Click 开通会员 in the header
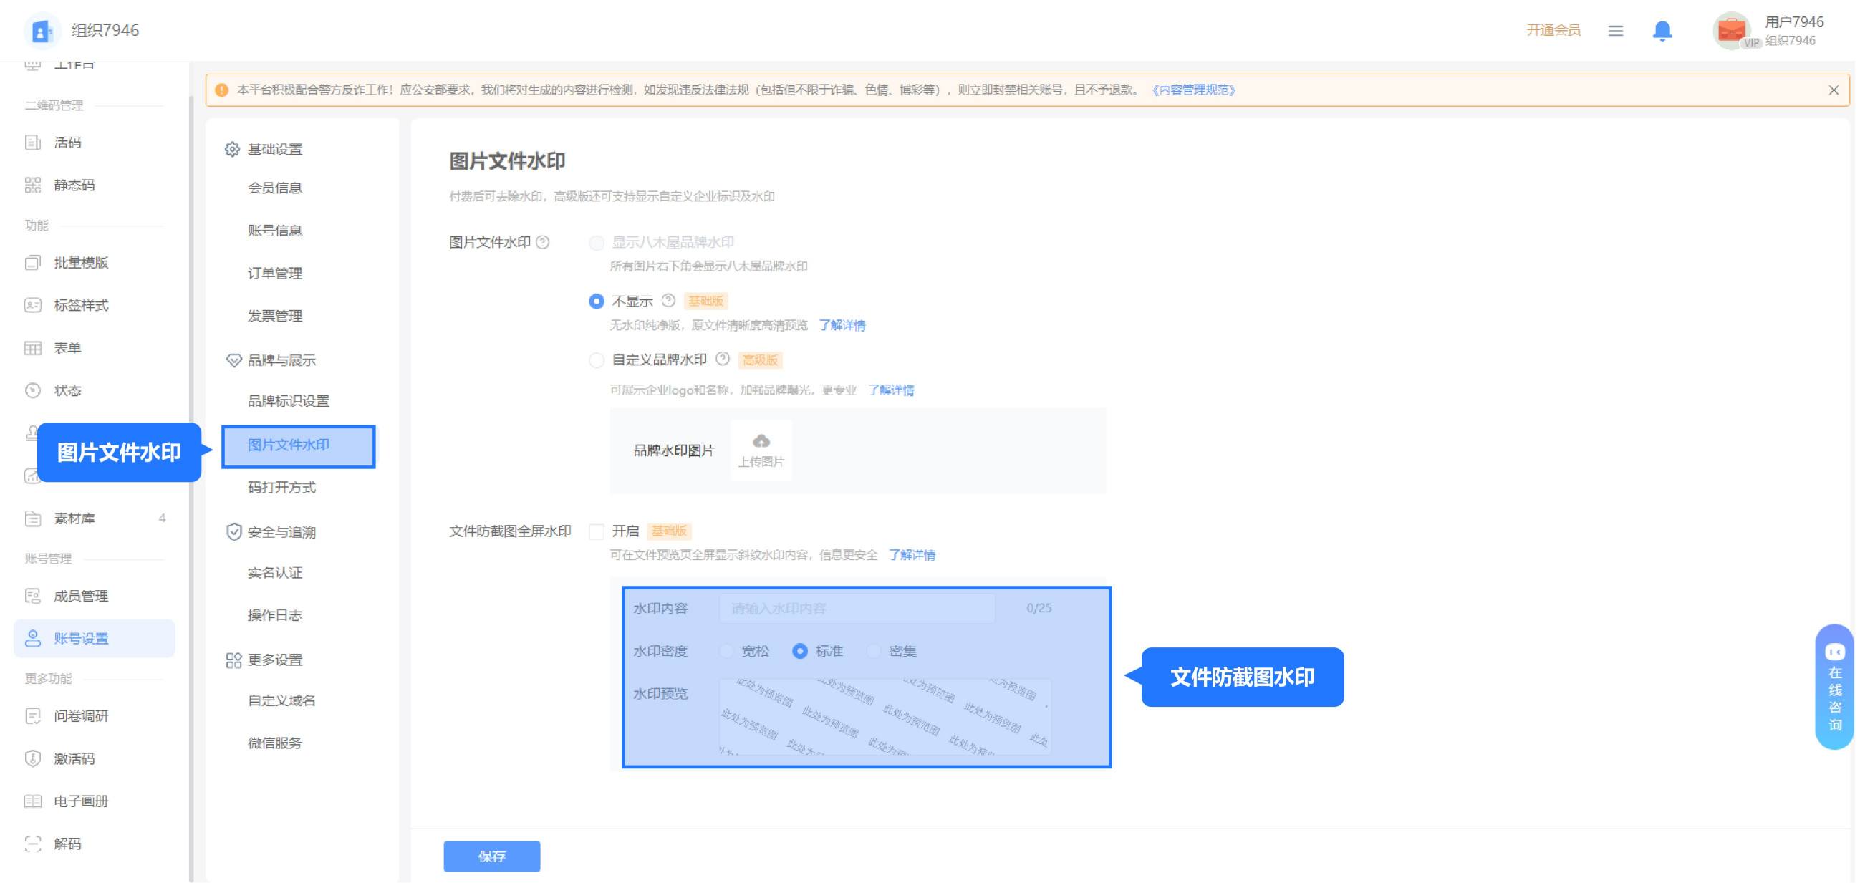Viewport: 1860px width, 883px height. pos(1554,30)
